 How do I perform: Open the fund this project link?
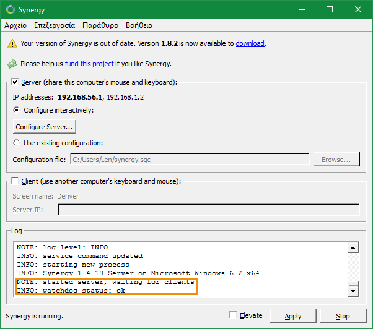[x=89, y=64]
